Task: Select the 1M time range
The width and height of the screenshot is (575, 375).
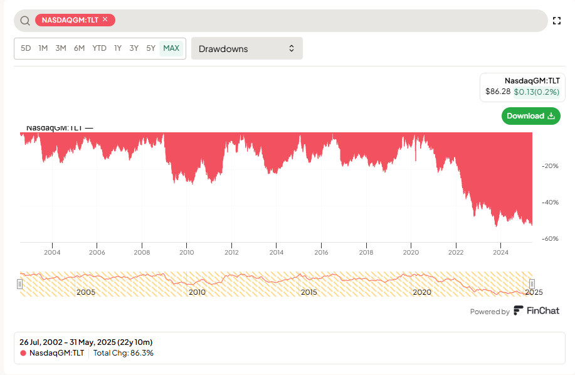Action: point(43,48)
